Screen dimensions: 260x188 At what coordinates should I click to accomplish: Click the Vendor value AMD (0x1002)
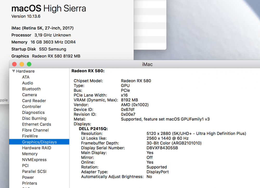135,105
